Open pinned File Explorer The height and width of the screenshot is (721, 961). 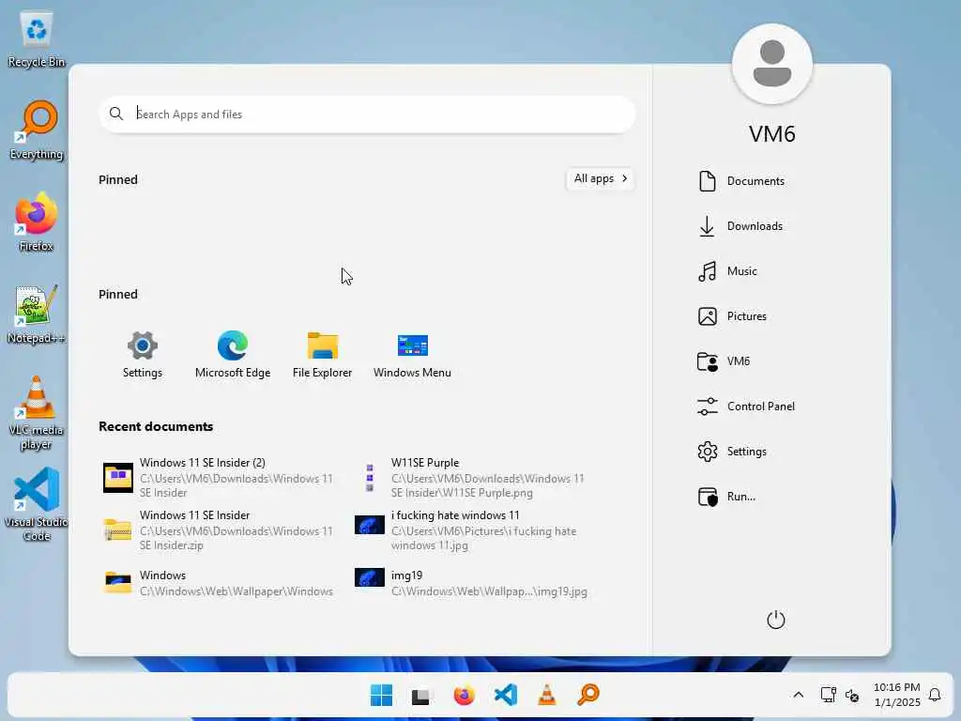(x=323, y=355)
